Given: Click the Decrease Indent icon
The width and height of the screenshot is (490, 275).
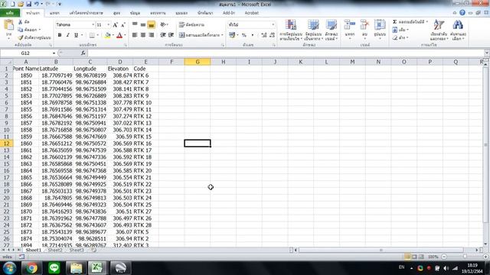Looking at the screenshot, I should click(163, 35).
